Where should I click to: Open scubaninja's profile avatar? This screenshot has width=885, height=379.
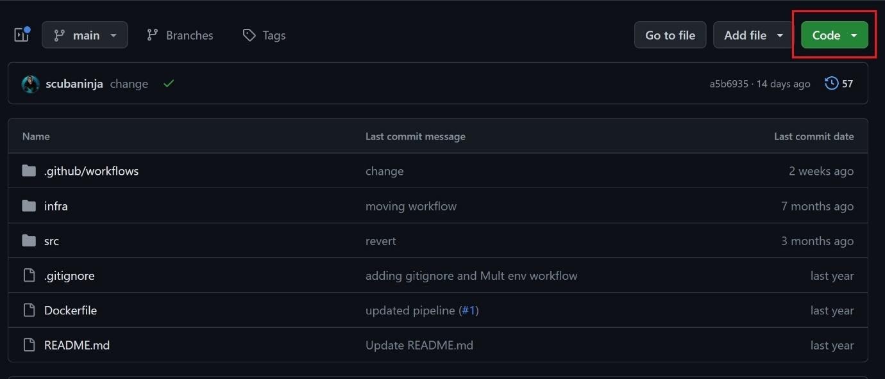[x=30, y=83]
